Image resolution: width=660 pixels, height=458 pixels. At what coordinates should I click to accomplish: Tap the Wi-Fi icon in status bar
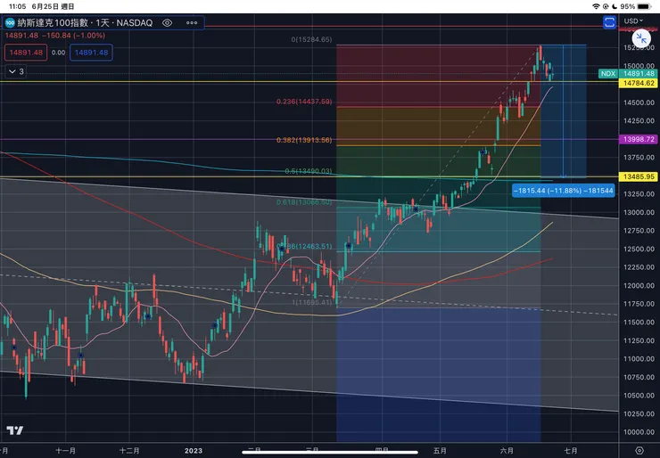coord(596,6)
